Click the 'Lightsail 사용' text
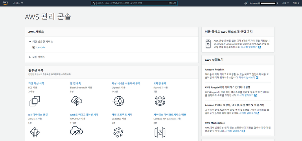Screen dimensions: 302x141 pos(119,87)
